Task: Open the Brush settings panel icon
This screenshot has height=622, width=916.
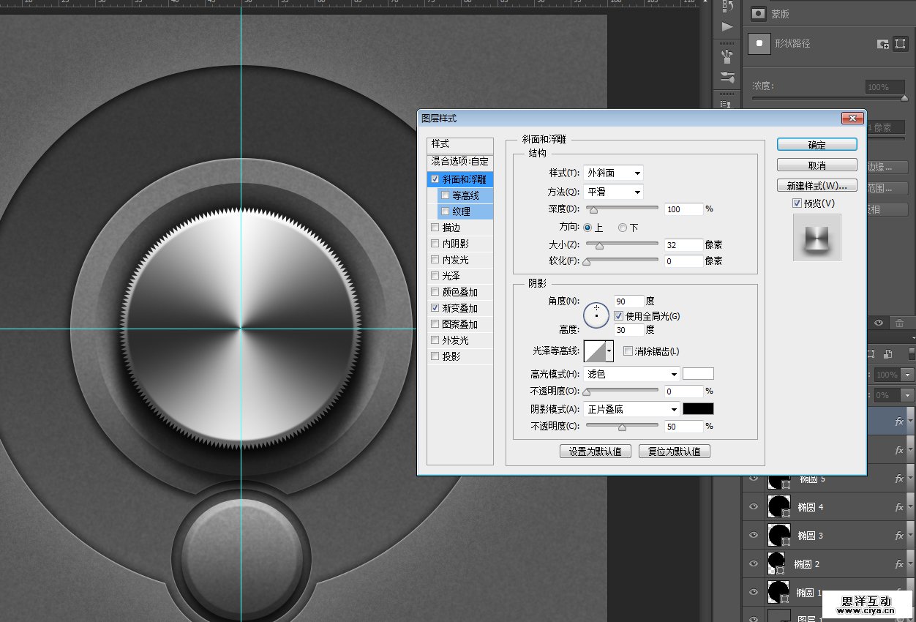Action: (x=727, y=56)
